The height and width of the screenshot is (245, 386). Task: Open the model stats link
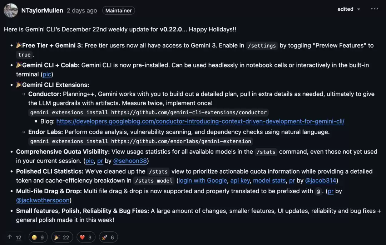[269, 180]
